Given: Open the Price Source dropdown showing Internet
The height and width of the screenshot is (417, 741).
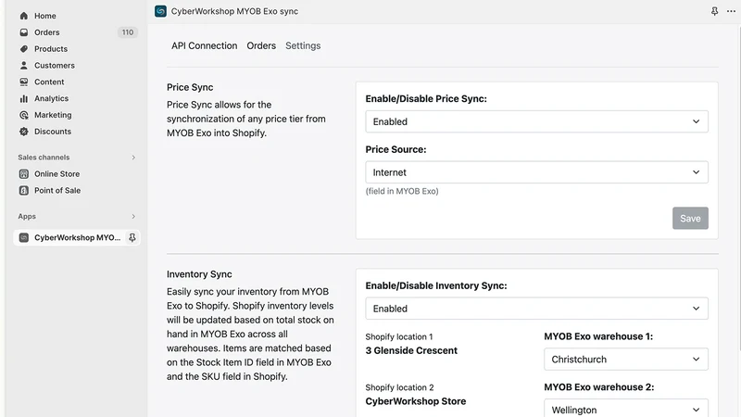Looking at the screenshot, I should pos(536,172).
